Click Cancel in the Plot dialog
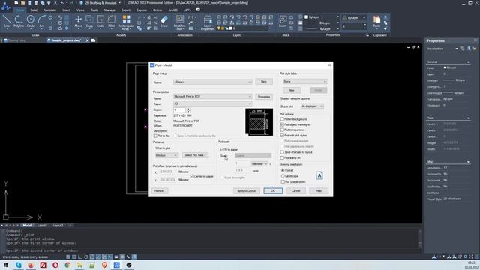 (x=296, y=191)
